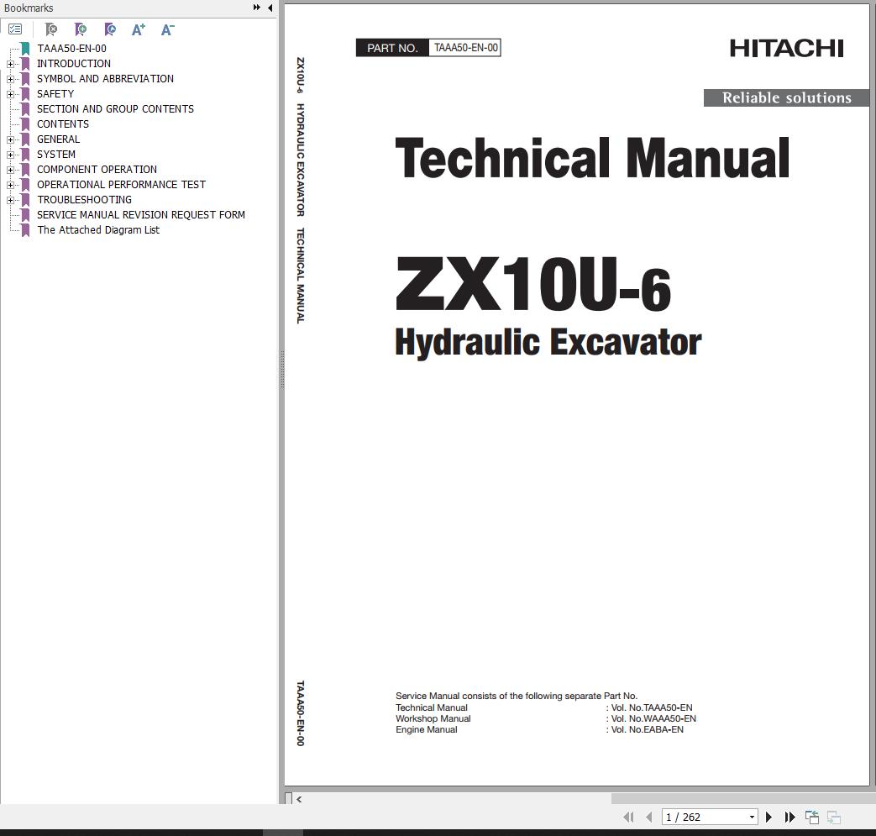This screenshot has width=876, height=836.
Task: Open the TAAA50-EN-00 bookmark
Action: tap(71, 49)
